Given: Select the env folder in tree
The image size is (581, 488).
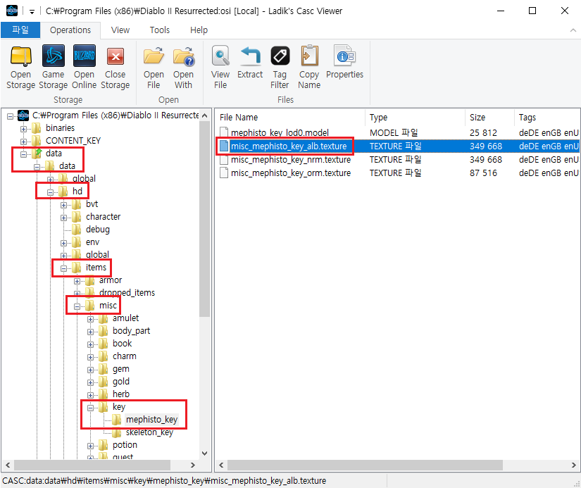Looking at the screenshot, I should tap(93, 242).
